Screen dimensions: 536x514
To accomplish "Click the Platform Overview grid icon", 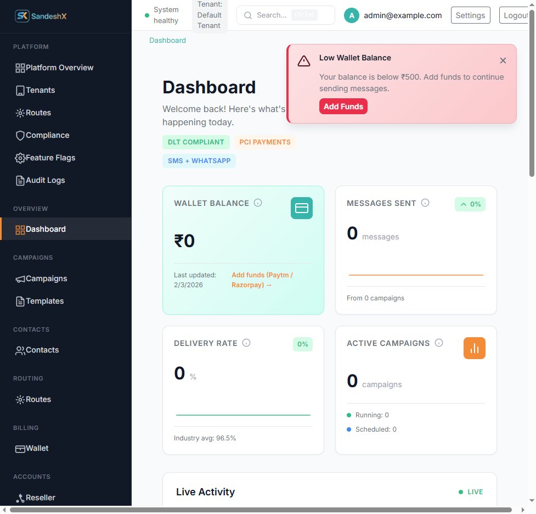I will (20, 68).
